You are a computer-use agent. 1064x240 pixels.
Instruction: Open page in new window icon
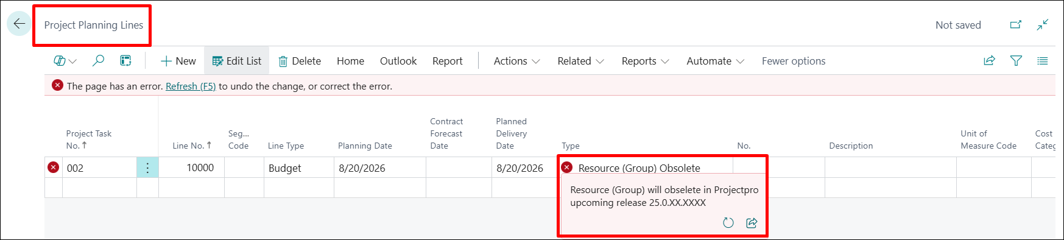pos(1015,25)
